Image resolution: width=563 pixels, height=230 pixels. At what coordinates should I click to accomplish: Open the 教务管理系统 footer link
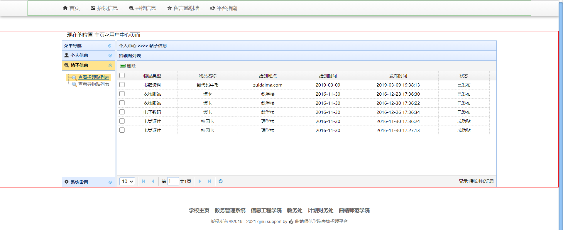[x=230, y=210]
